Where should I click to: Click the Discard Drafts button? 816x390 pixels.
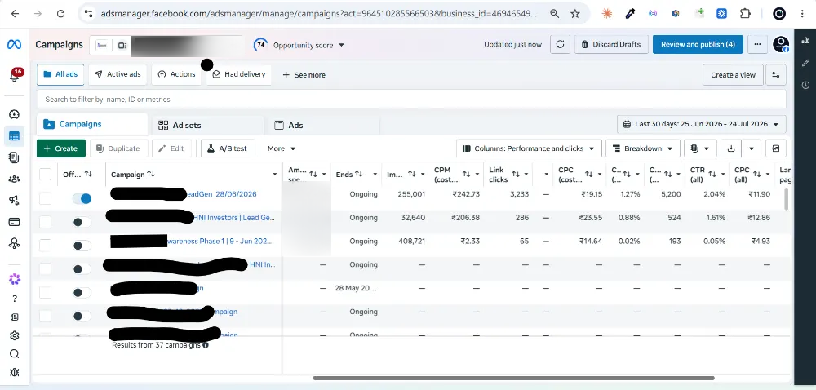pyautogui.click(x=611, y=45)
